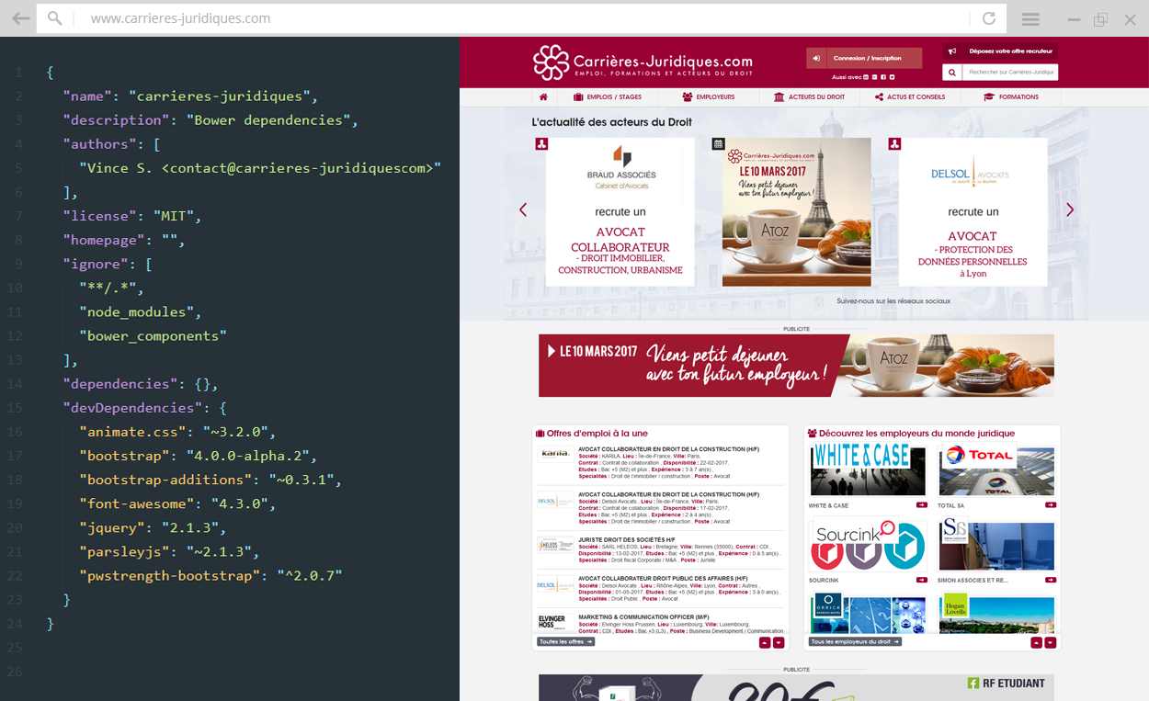
Task: Open the browser hamburger menu
Action: pyautogui.click(x=1030, y=18)
